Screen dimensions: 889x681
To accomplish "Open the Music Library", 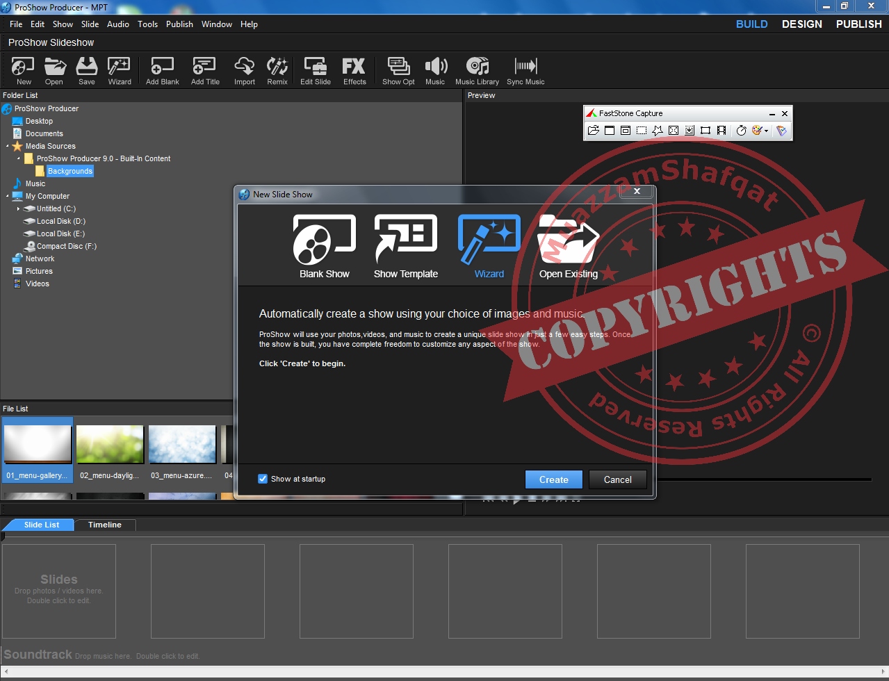I will 478,69.
